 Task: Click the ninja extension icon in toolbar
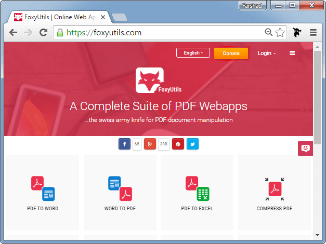tap(297, 32)
